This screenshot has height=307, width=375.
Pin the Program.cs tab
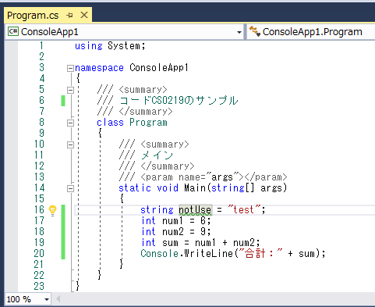(69, 16)
